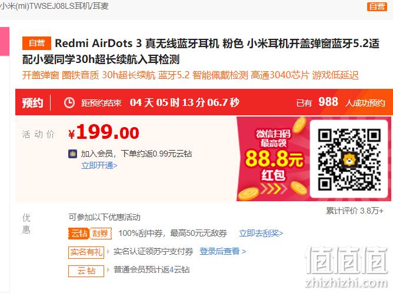Click 登录后查看 to view coupon
Viewport: 393px width, 293px height.
click(222, 251)
